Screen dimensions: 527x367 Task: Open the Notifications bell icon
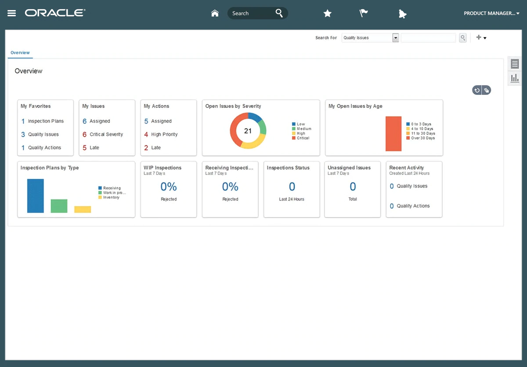(402, 14)
